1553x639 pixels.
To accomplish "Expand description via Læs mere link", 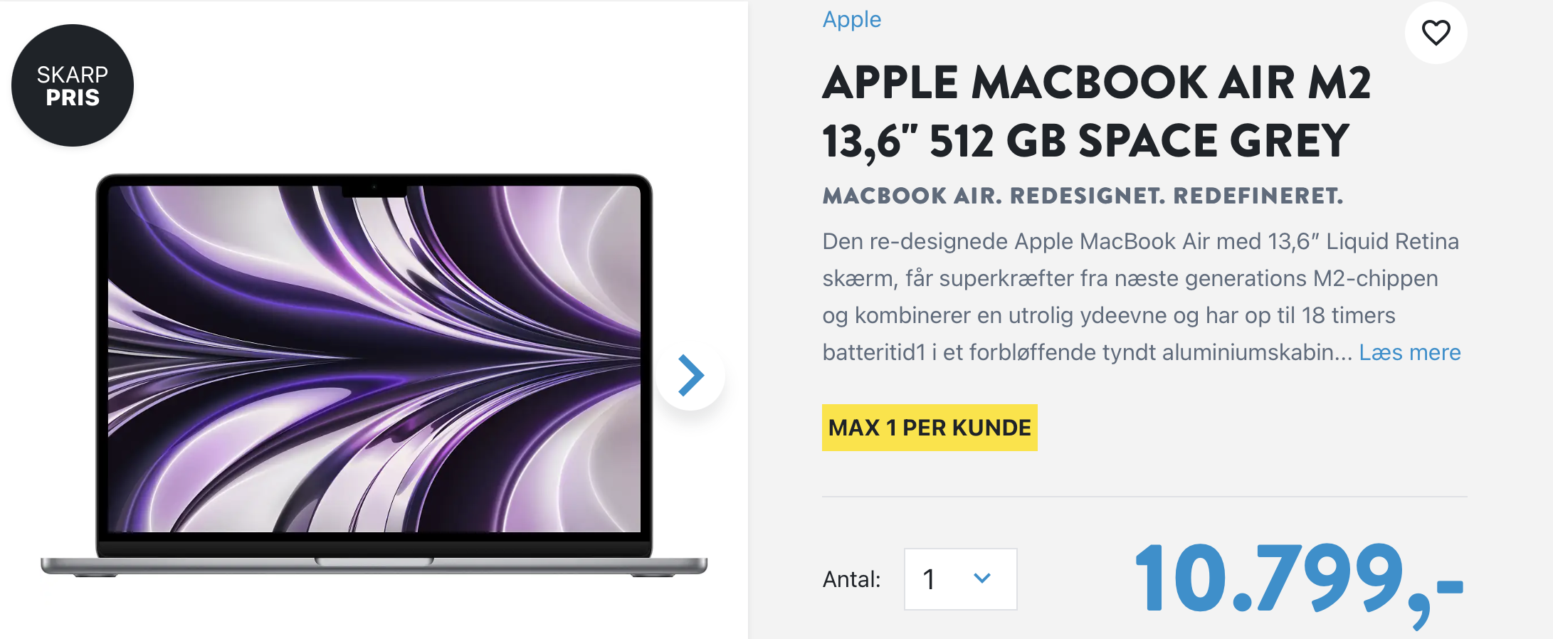I will pos(1409,352).
